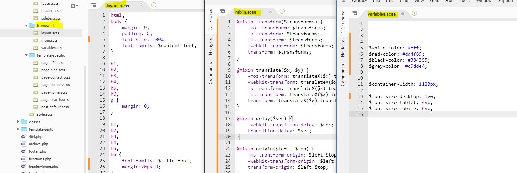Open the pane menu icon left of mixin.scss tab

point(222,12)
